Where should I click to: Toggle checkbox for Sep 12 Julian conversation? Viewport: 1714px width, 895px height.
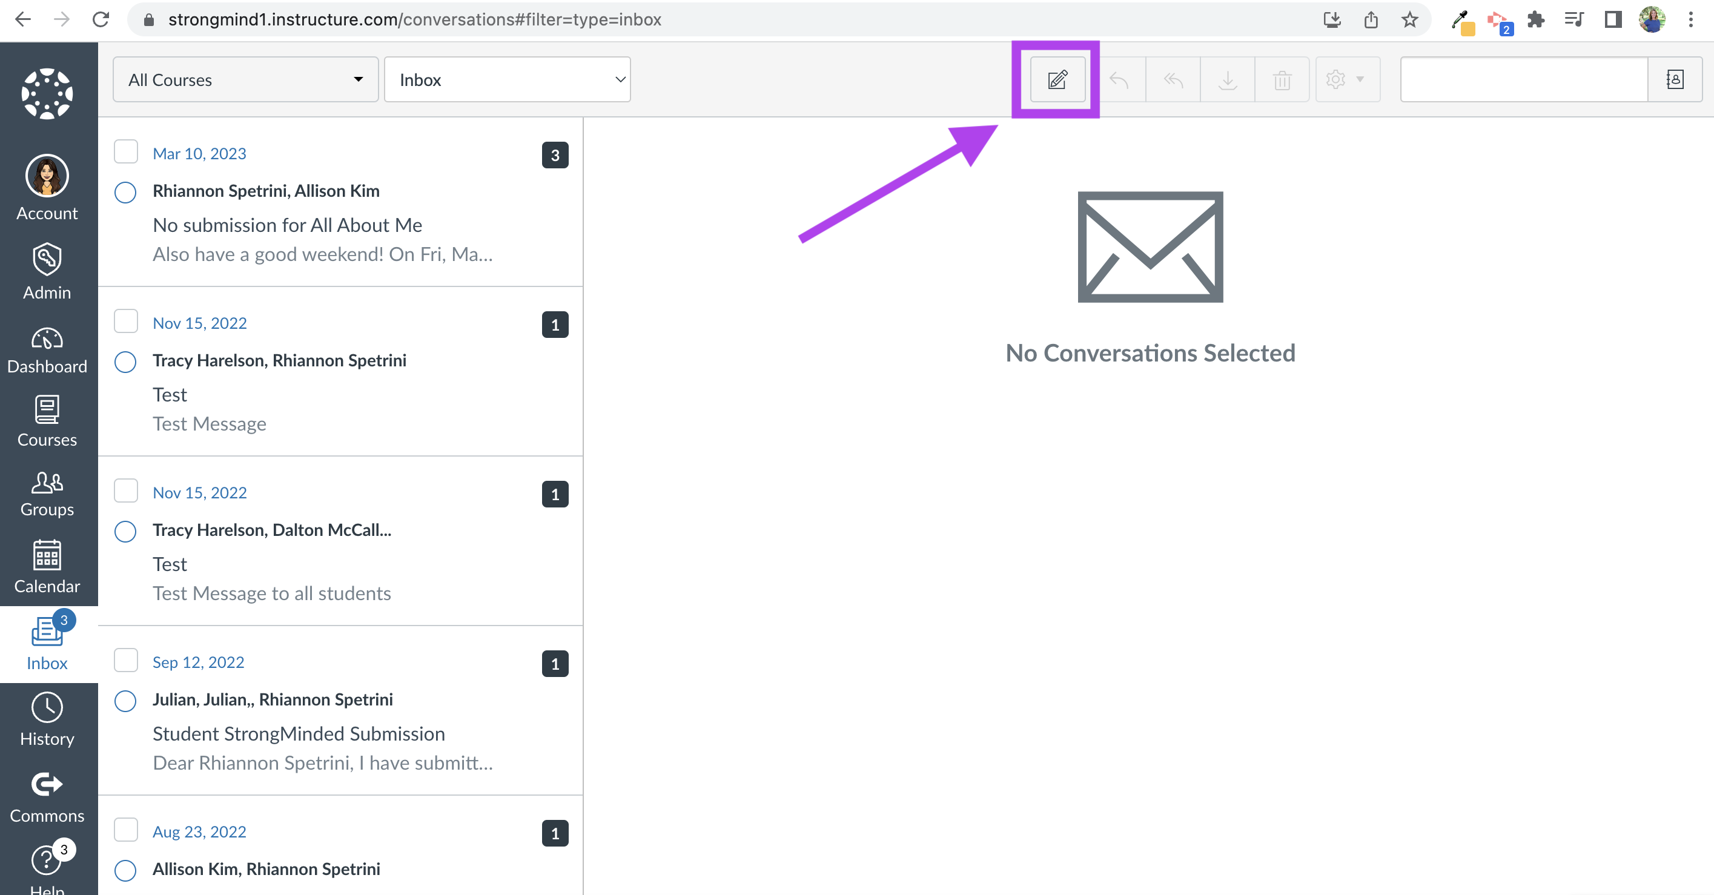click(125, 661)
